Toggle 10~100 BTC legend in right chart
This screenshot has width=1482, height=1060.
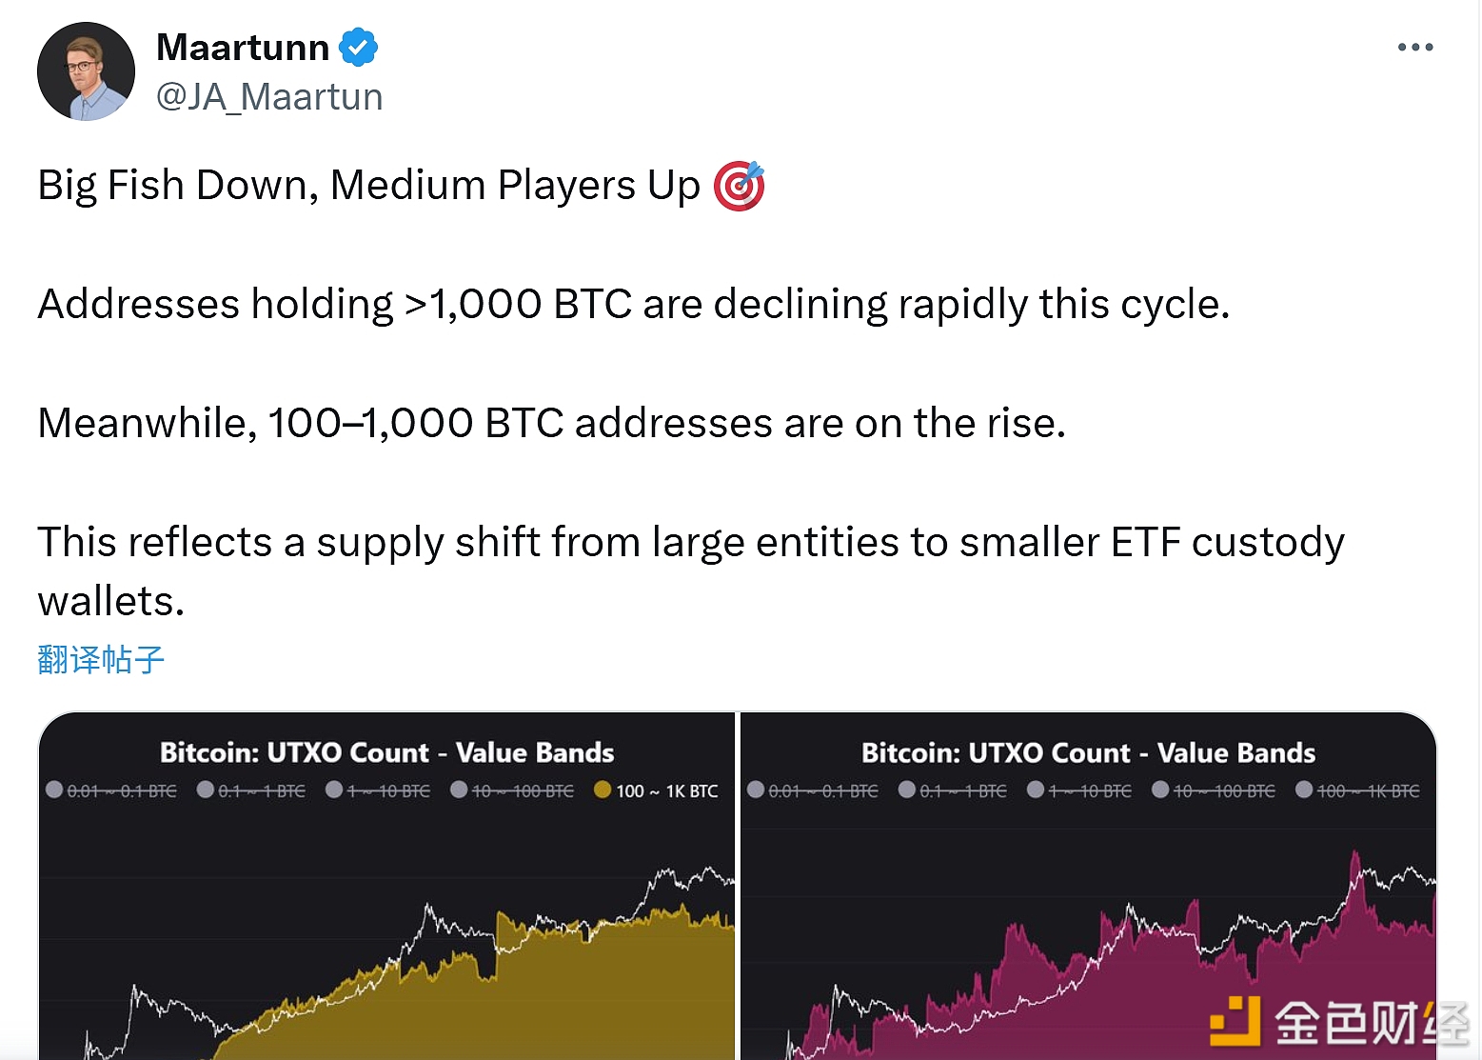click(x=1214, y=790)
